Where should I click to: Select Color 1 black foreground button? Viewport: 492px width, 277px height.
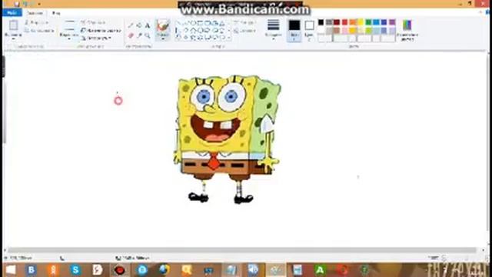pyautogui.click(x=294, y=31)
